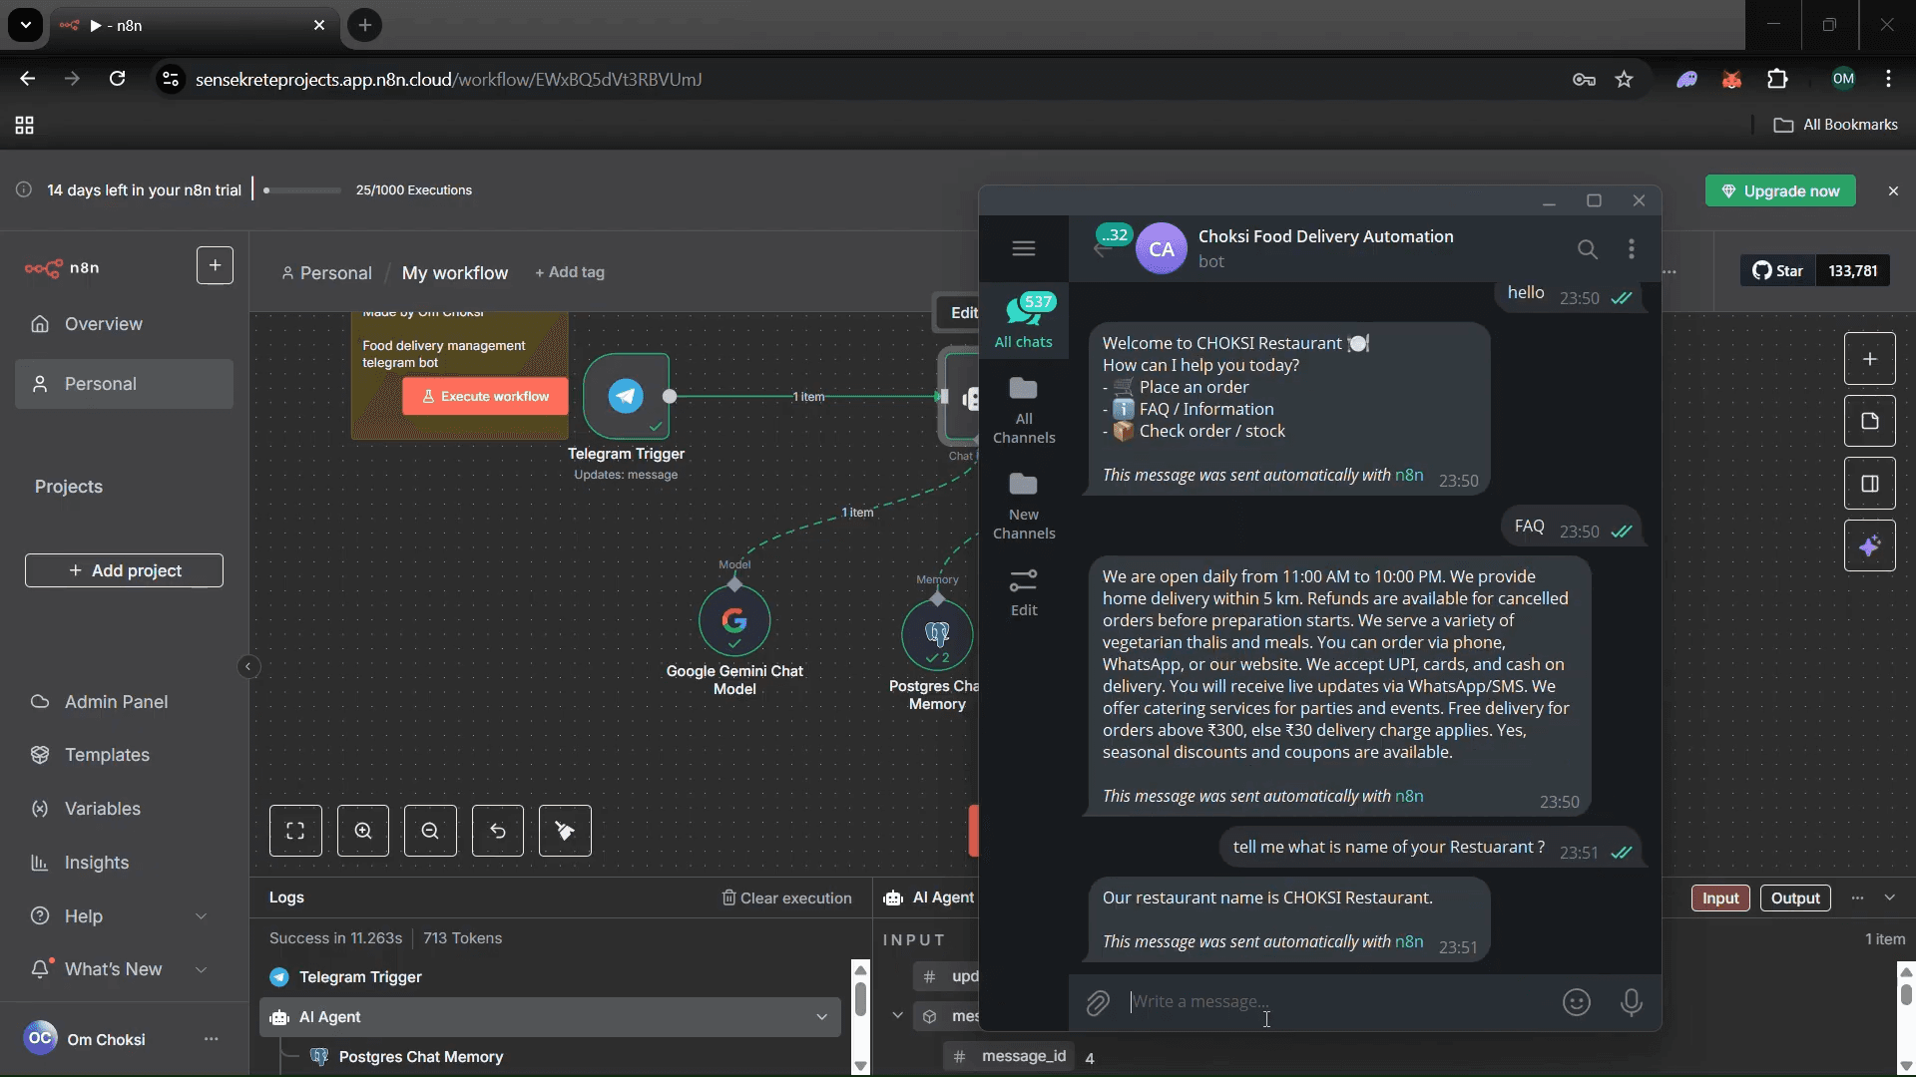
Task: Create new item with sidebar plus button
Action: 215,265
